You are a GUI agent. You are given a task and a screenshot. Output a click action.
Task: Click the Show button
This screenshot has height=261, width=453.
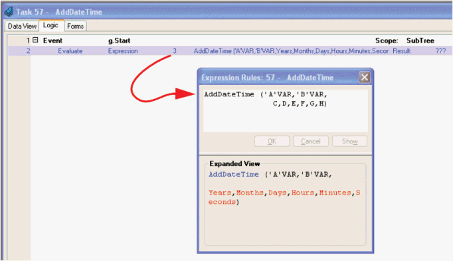(349, 141)
